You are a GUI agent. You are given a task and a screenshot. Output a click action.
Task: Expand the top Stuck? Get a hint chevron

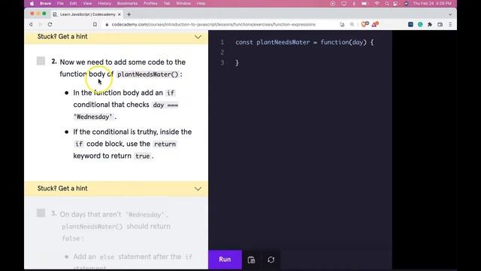(198, 37)
